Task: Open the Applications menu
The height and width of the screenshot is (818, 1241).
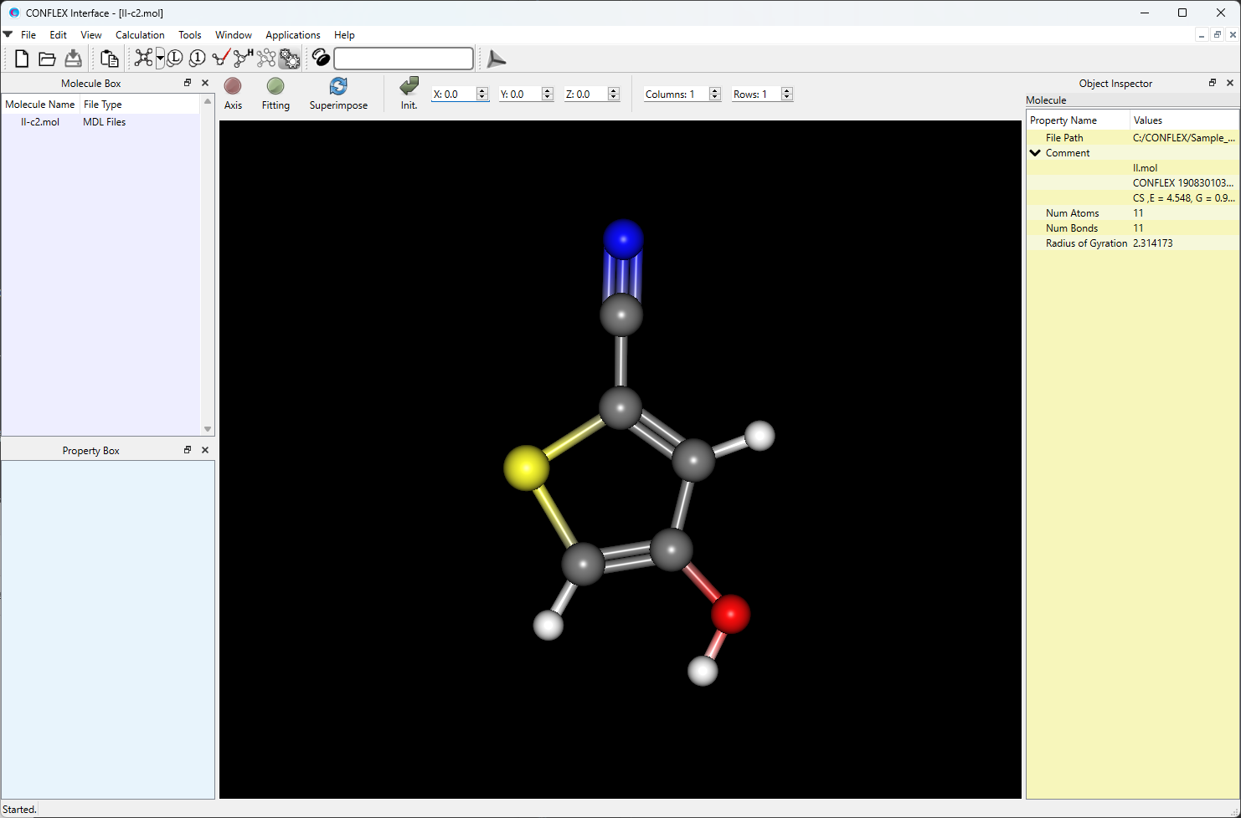Action: click(x=292, y=35)
